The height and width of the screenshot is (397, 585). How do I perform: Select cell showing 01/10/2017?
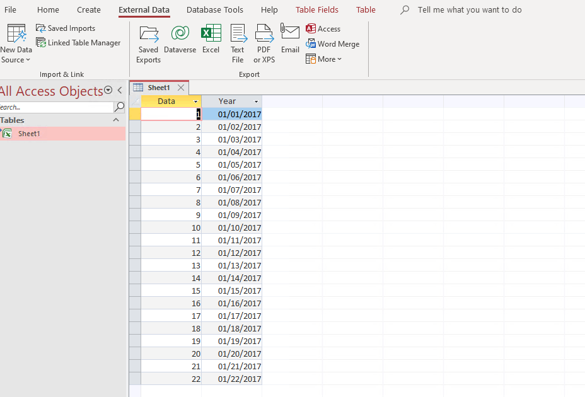[232, 227]
